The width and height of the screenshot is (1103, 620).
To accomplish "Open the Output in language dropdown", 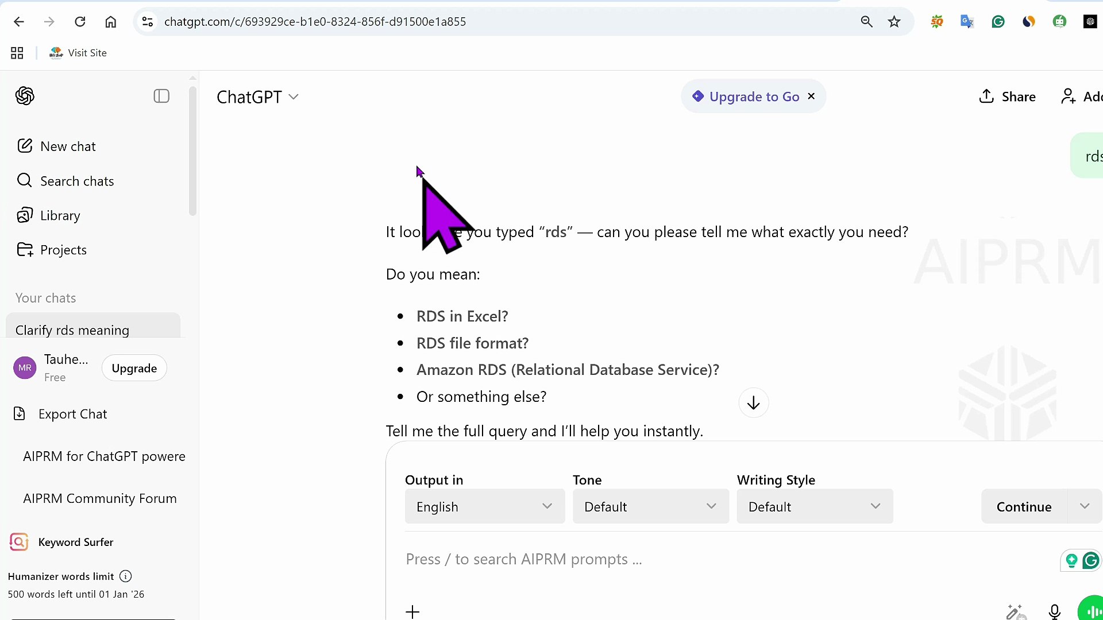I will tap(484, 506).
